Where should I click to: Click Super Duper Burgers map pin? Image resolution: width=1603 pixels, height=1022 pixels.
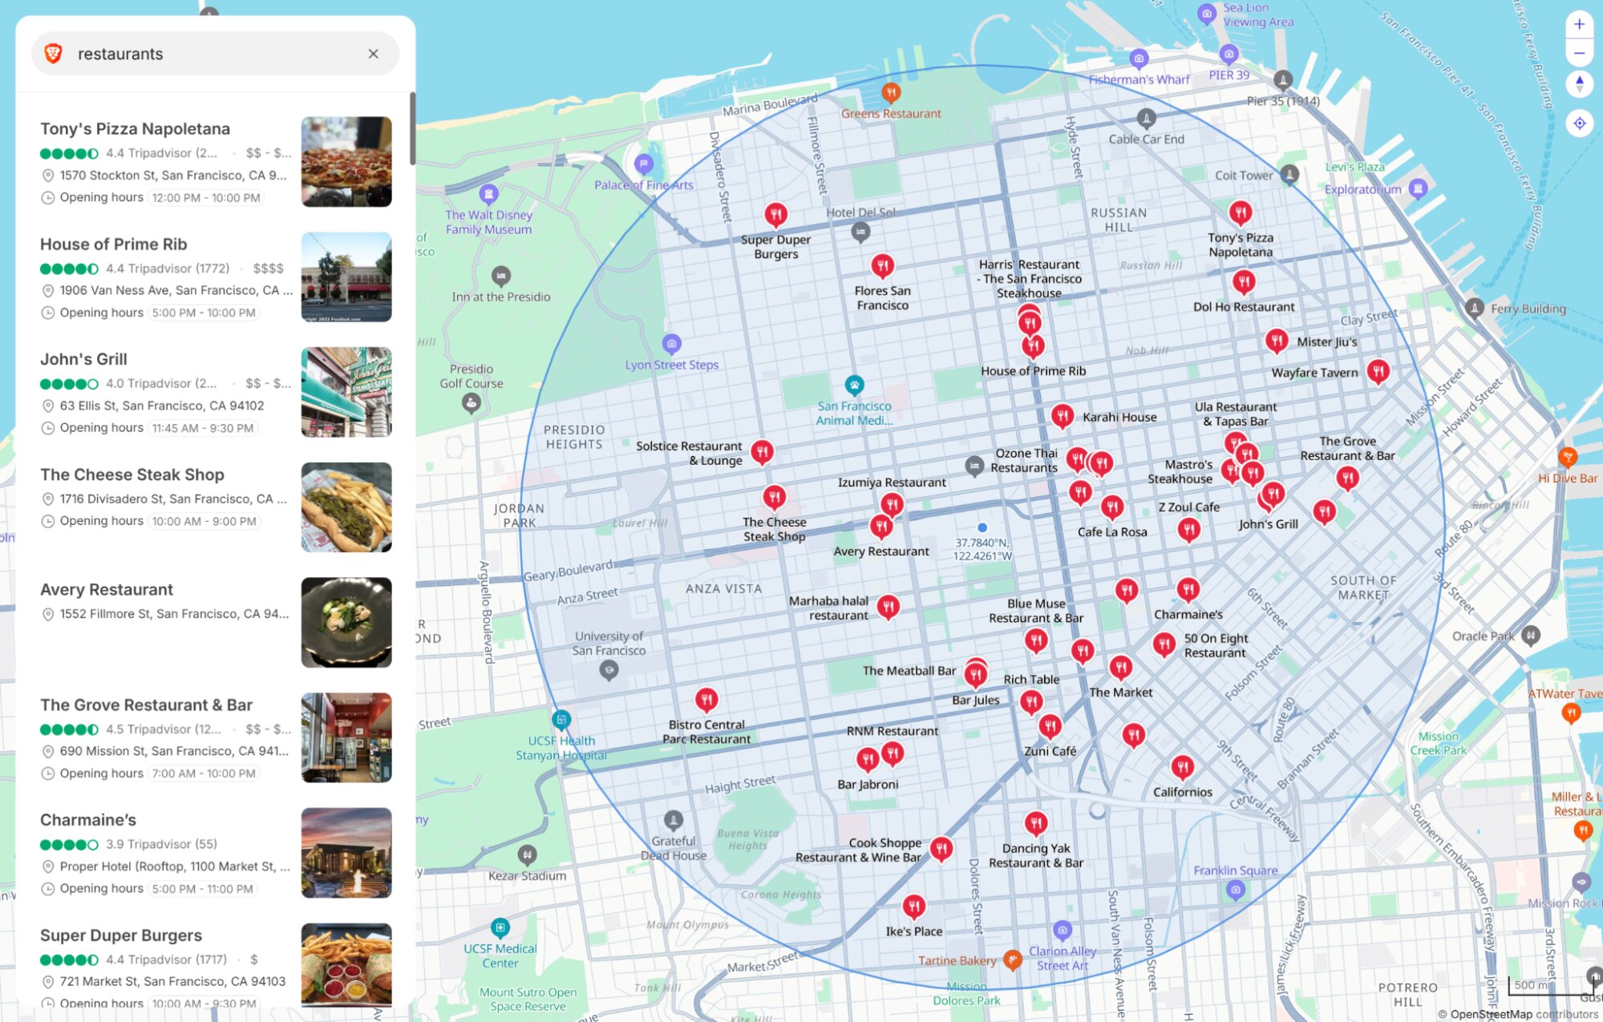[775, 216]
